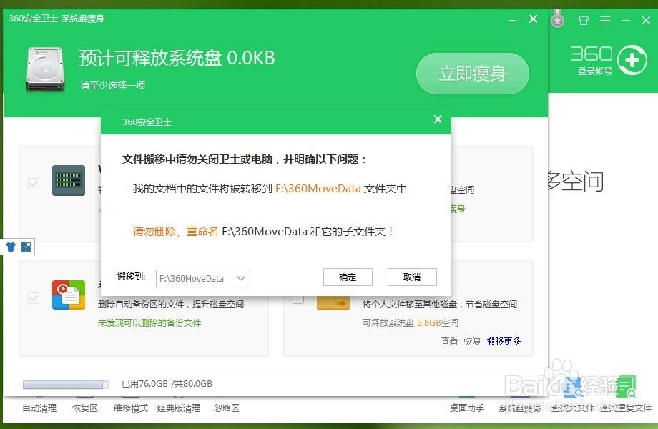Check the personal files move checkbox
Viewport: 658px width, 429px height.
pos(298,299)
